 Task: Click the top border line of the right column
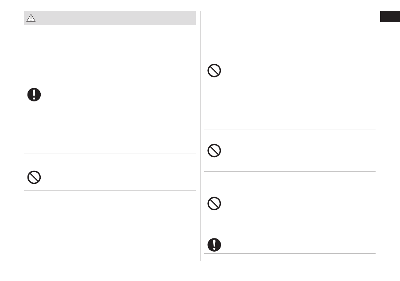click(x=290, y=11)
